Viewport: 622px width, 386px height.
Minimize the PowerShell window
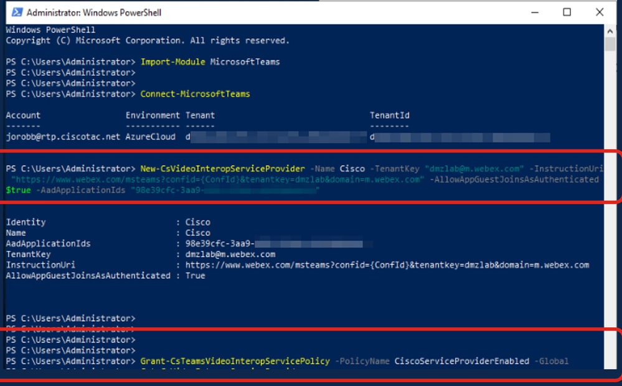point(535,12)
